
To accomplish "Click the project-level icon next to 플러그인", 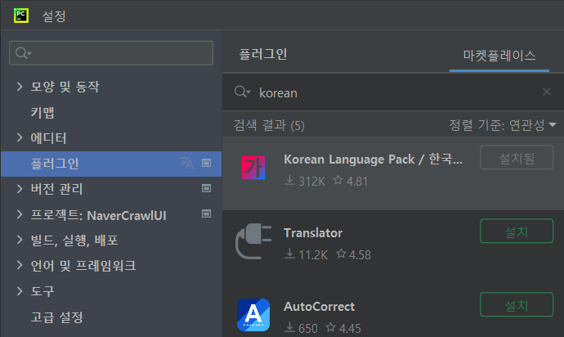I will [206, 163].
